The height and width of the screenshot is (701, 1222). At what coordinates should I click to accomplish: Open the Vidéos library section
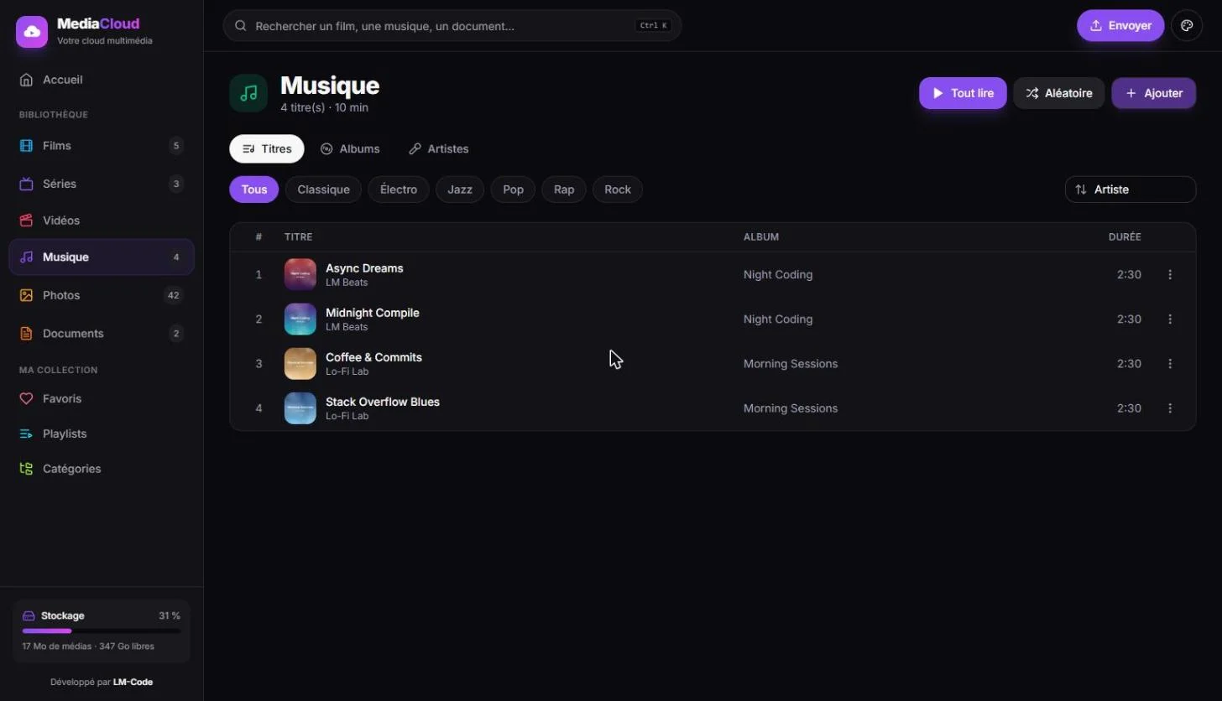(x=102, y=221)
